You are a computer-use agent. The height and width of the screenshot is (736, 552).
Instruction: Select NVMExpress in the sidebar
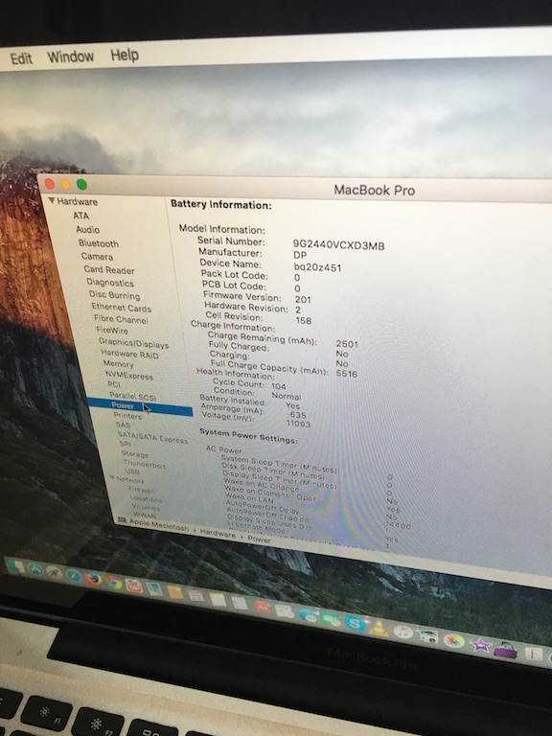[x=129, y=375]
